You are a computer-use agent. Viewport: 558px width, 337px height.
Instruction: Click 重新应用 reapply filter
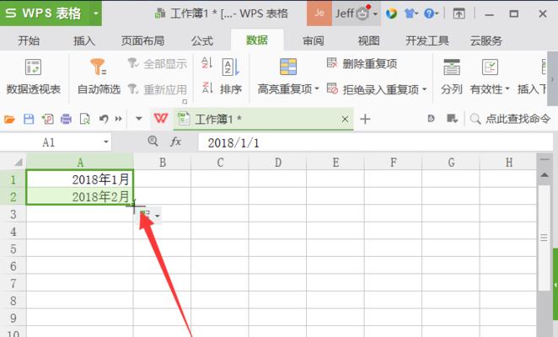[157, 89]
